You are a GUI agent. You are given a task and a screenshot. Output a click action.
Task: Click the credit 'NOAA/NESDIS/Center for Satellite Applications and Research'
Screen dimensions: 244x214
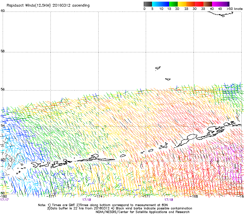coord(142,212)
